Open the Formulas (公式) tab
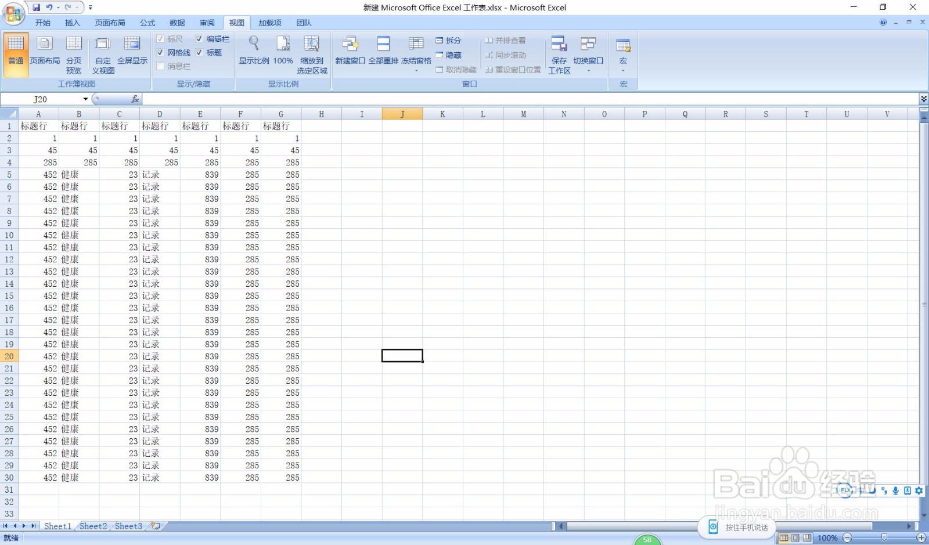Viewport: 929px width, 545px height. (x=147, y=23)
